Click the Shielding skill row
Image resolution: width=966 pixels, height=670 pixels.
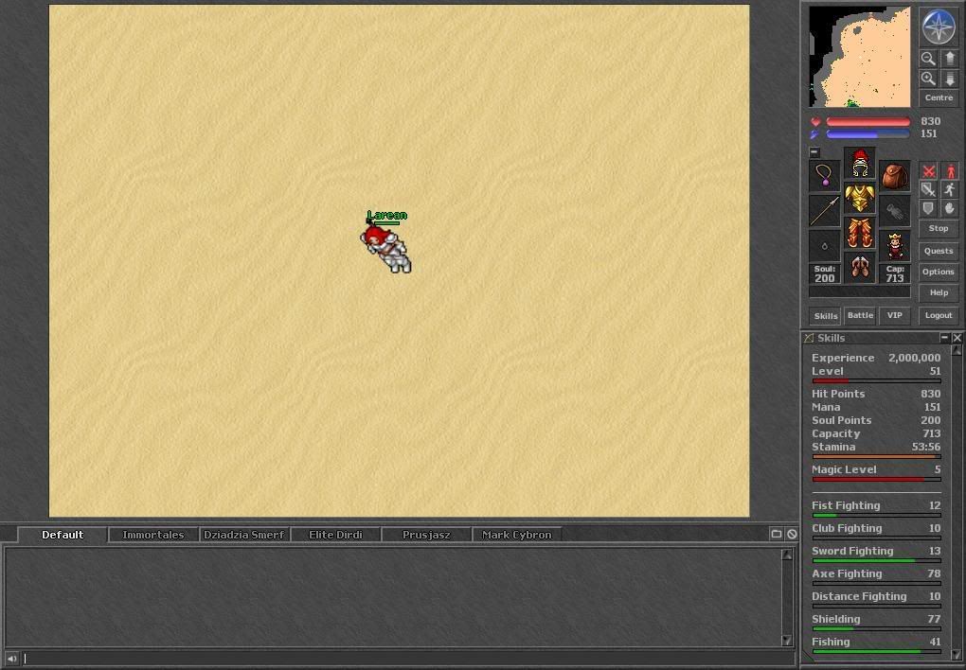pyautogui.click(x=876, y=622)
